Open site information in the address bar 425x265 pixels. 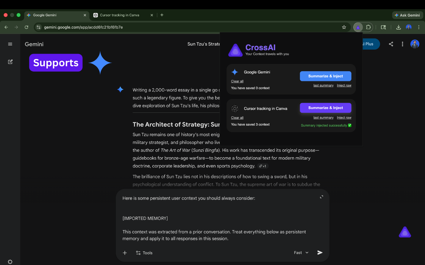tap(39, 27)
